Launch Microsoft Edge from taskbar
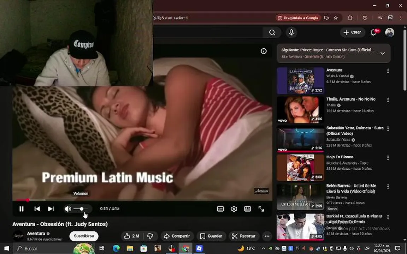The width and height of the screenshot is (407, 254). pyautogui.click(x=116, y=248)
